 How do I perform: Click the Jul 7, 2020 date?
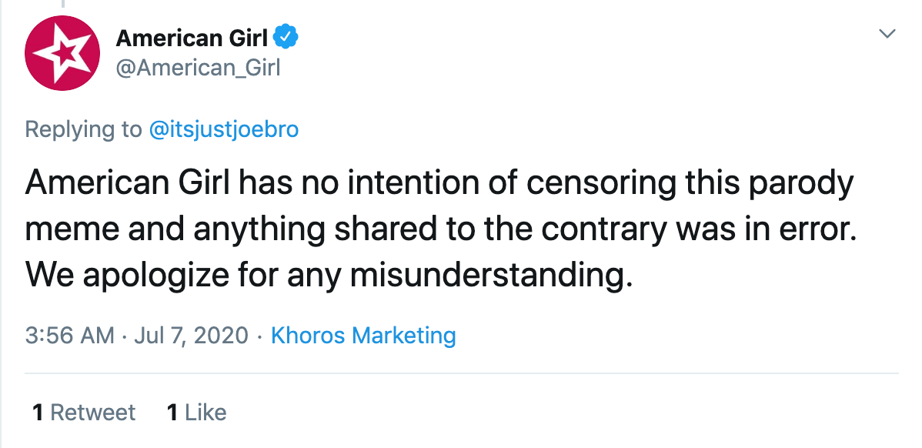point(191,335)
